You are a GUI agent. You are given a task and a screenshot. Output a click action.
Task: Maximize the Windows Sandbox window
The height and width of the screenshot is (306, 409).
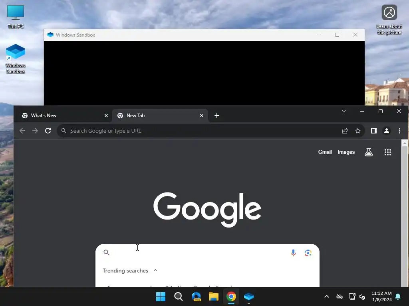coord(337,35)
